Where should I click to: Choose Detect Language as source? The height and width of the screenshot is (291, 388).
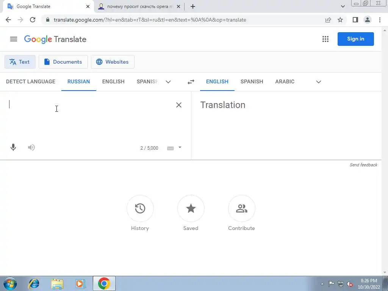[31, 82]
